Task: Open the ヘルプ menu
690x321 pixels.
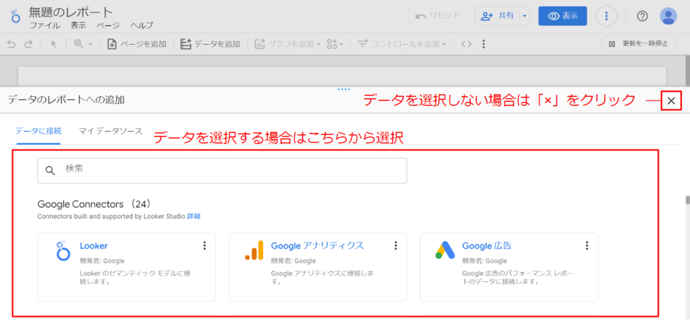Action: point(141,25)
